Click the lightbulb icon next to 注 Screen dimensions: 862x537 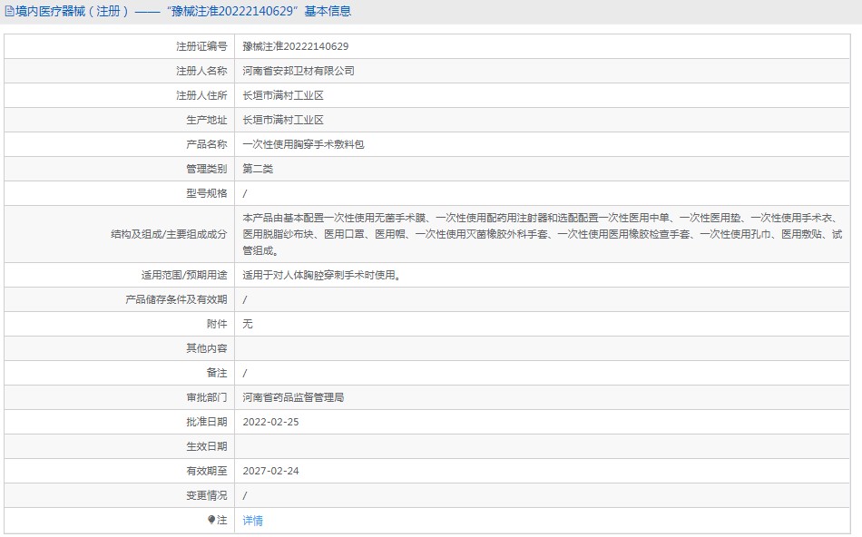[211, 520]
